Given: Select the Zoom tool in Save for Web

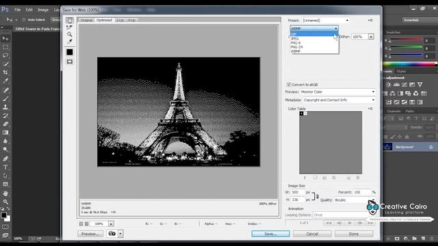Looking at the screenshot, I should (x=70, y=34).
